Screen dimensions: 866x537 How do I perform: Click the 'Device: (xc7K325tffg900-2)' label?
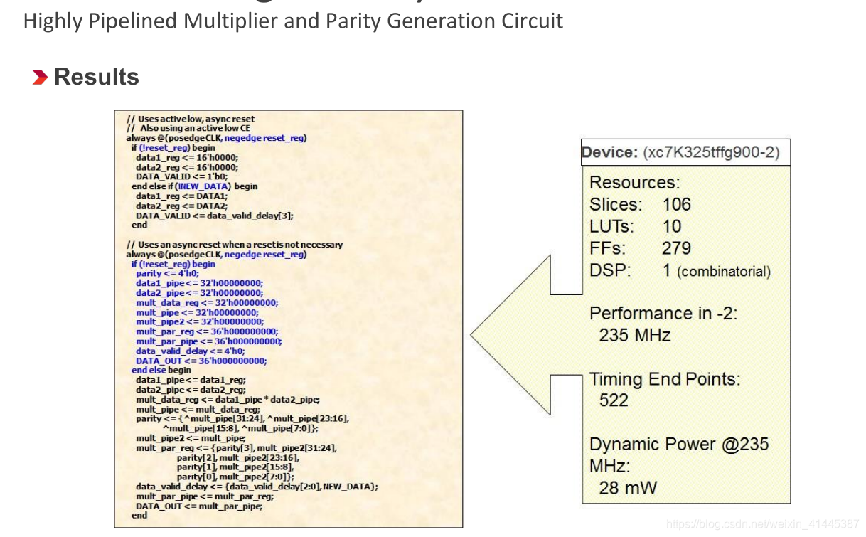click(x=680, y=152)
